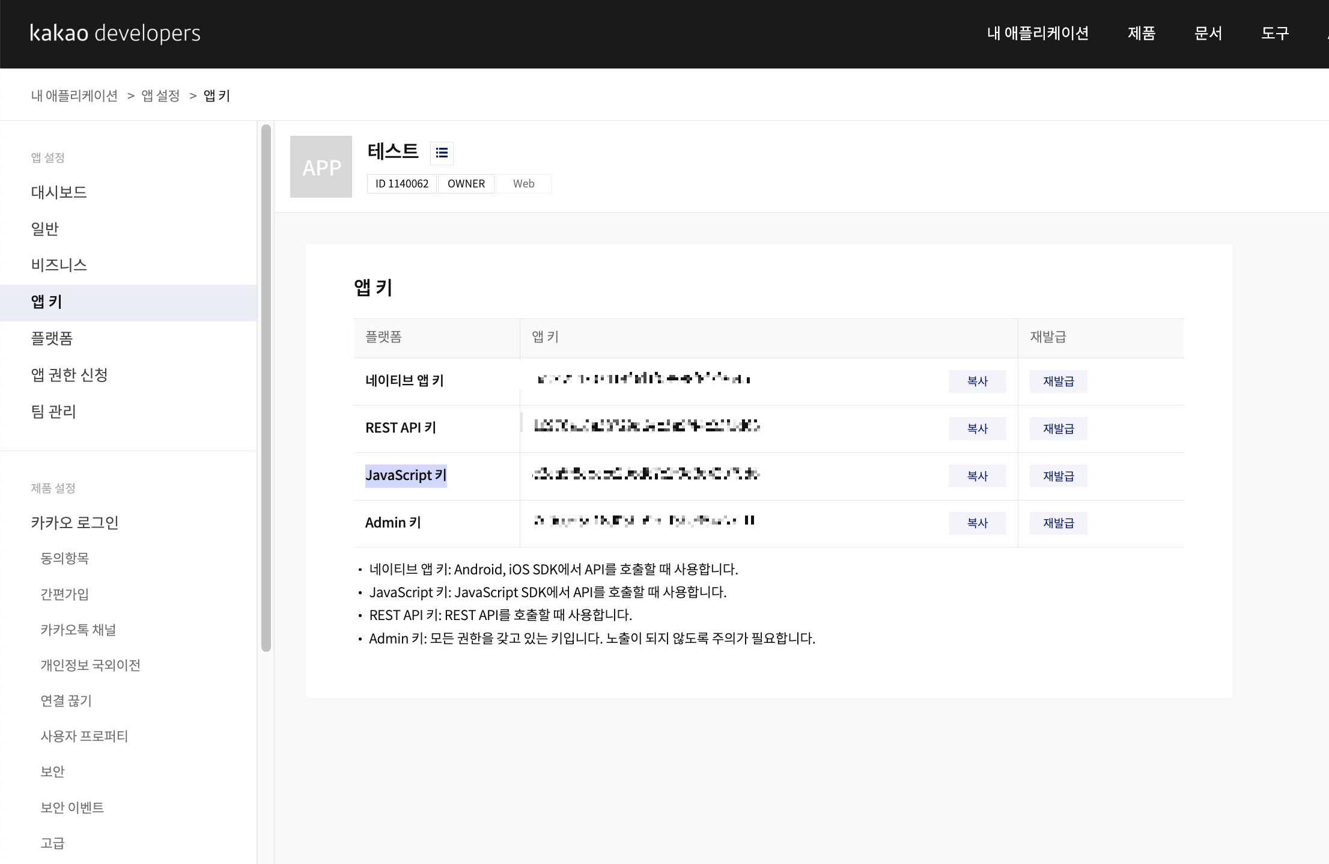Copy the Admin 키 value
Screen dimensions: 1329x864
pos(977,523)
